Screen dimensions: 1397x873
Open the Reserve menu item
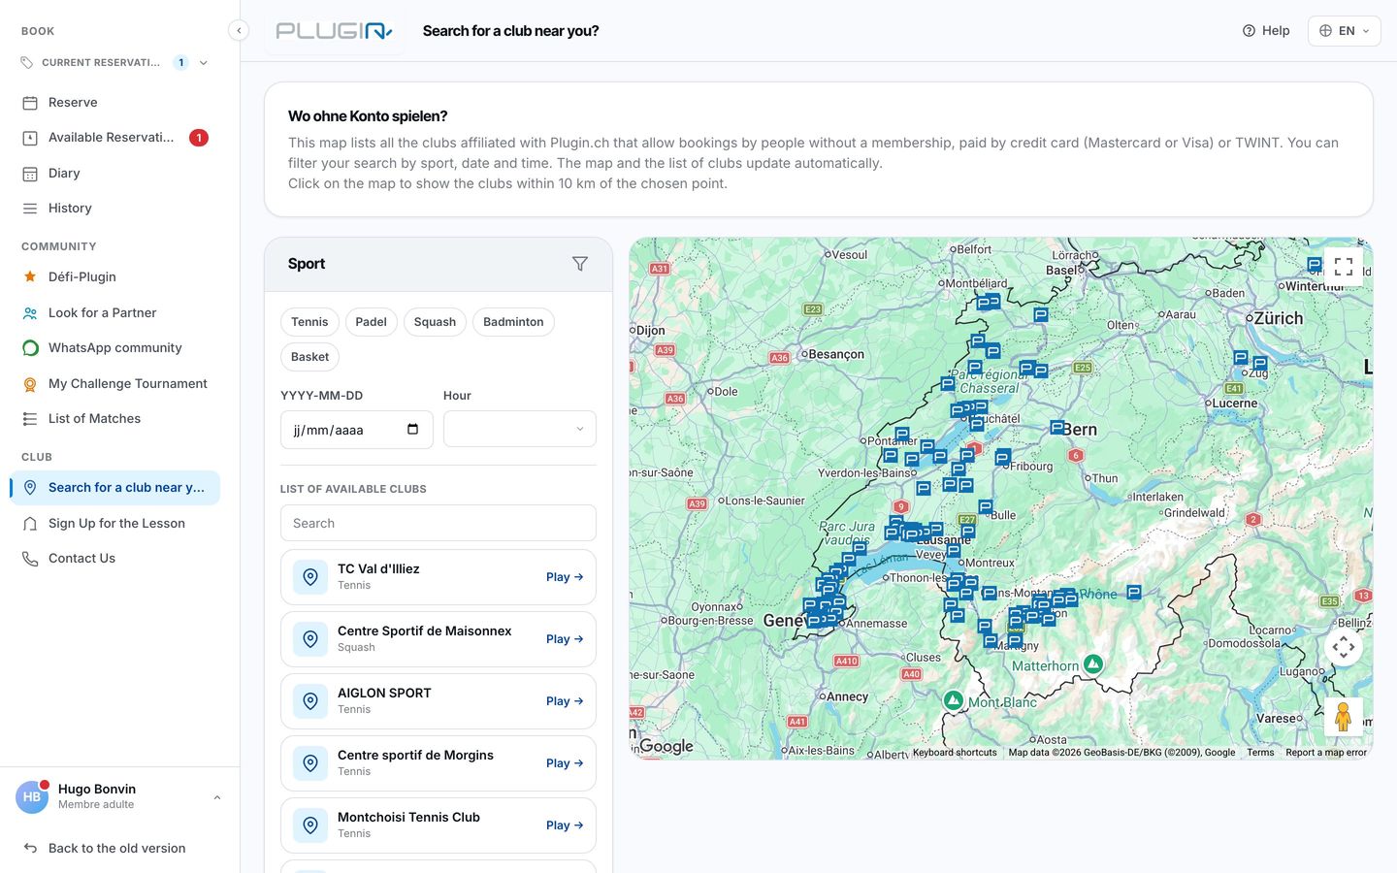tap(114, 103)
